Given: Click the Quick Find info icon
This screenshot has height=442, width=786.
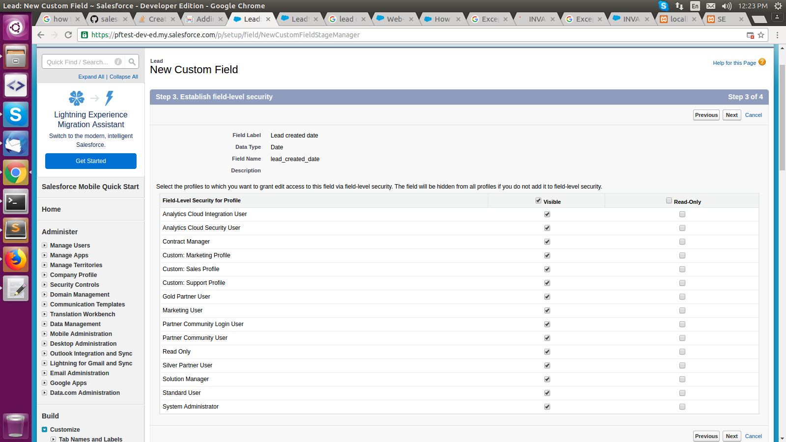Looking at the screenshot, I should click(118, 62).
